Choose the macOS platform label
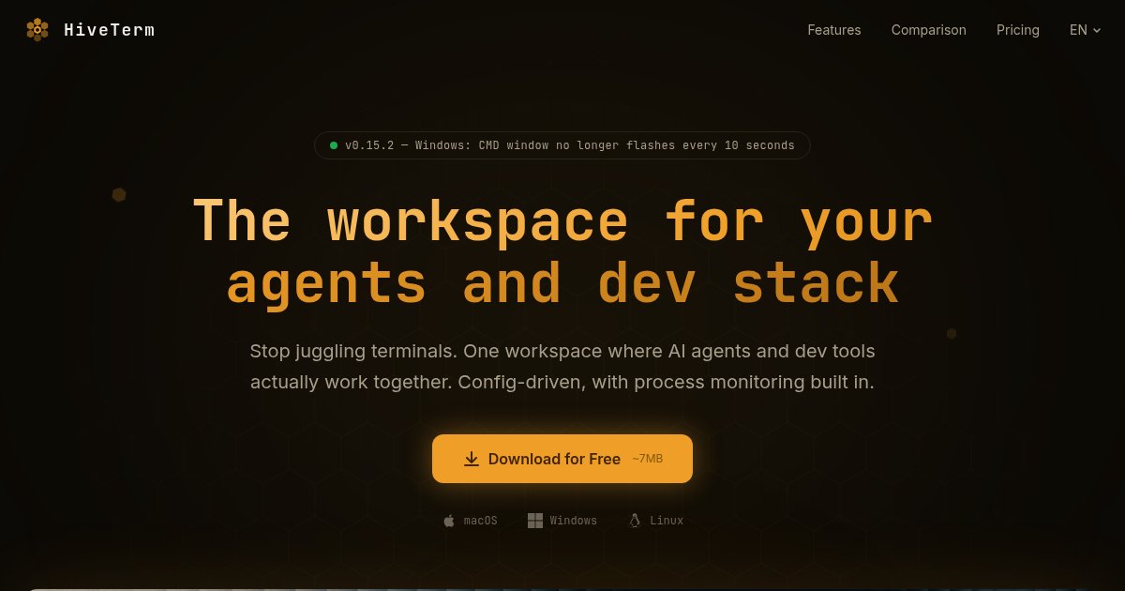 480,521
